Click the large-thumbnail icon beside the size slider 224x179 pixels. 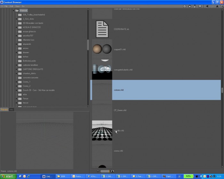[x=113, y=171]
